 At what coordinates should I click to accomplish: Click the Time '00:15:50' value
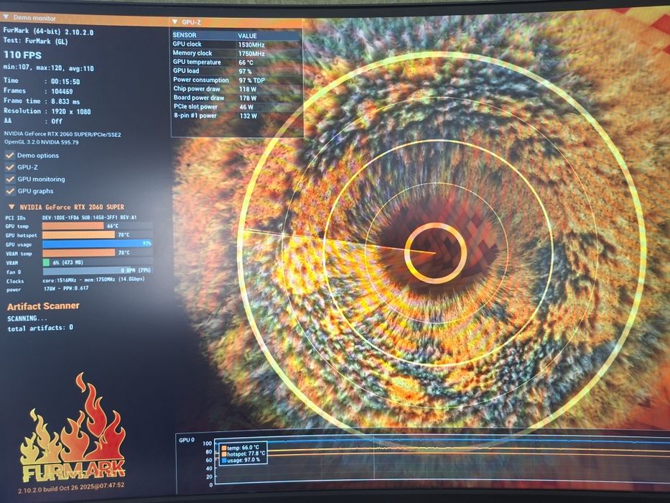[x=65, y=81]
